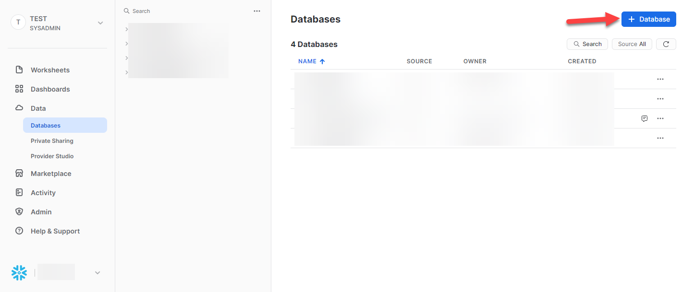Refresh the databases list
694x292 pixels.
(666, 44)
